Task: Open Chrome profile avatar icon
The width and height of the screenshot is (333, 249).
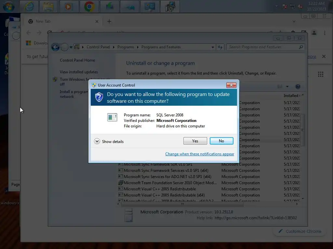Action: click(x=314, y=33)
